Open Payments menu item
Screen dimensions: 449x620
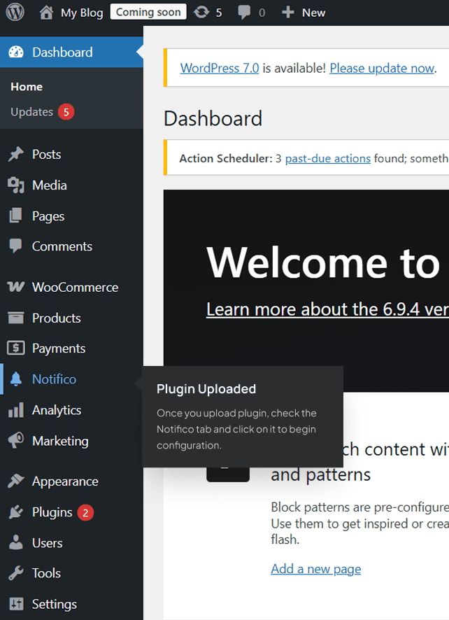point(71,348)
